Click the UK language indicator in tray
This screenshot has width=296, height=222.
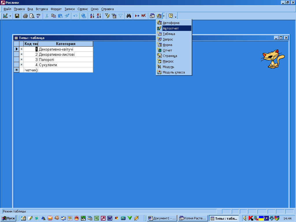(x=266, y=218)
